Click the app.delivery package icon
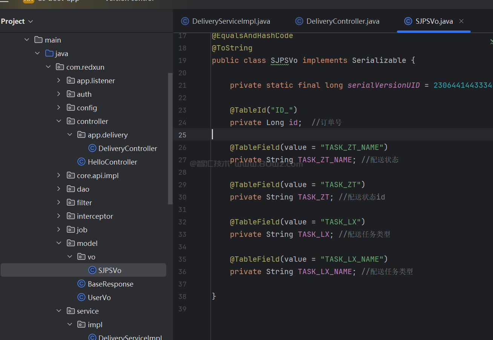The height and width of the screenshot is (340, 493). click(x=81, y=135)
